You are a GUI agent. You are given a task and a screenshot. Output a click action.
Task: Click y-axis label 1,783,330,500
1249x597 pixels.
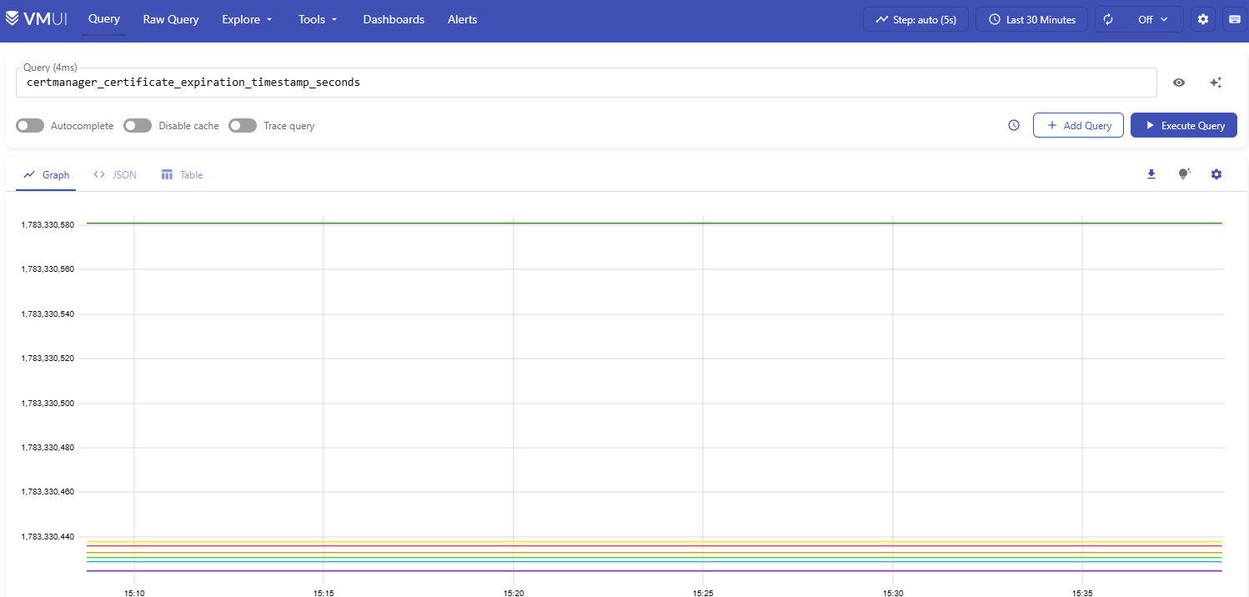[x=48, y=403]
